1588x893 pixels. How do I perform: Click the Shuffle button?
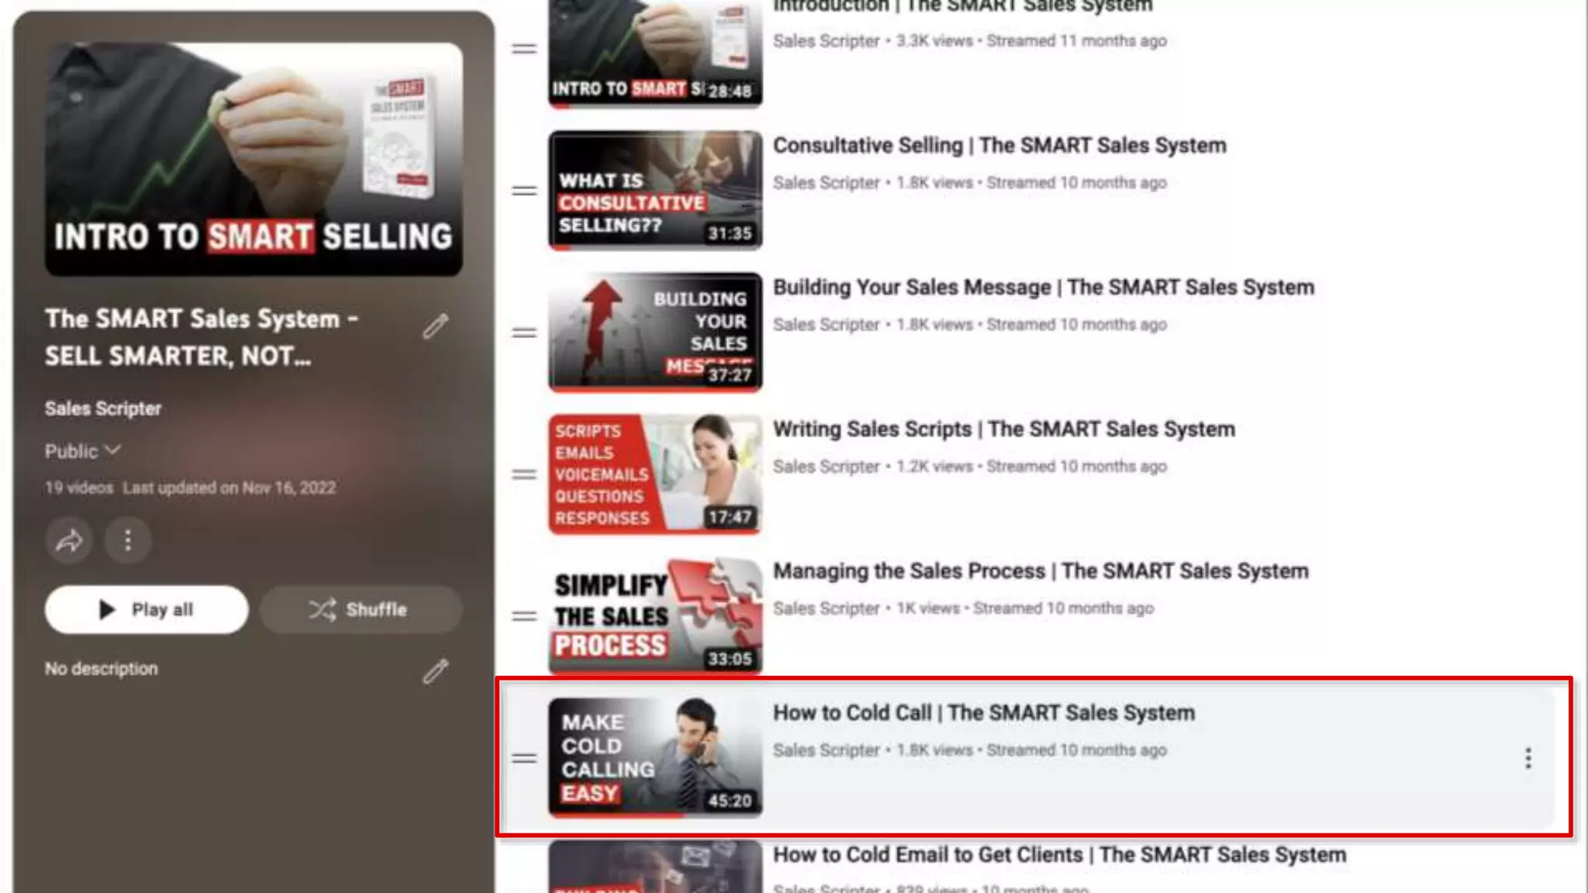[x=361, y=610]
